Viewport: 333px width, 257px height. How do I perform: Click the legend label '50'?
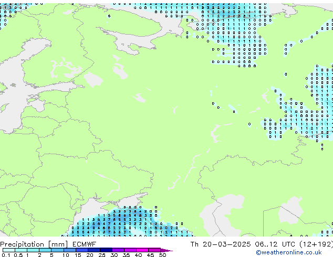click(163, 255)
